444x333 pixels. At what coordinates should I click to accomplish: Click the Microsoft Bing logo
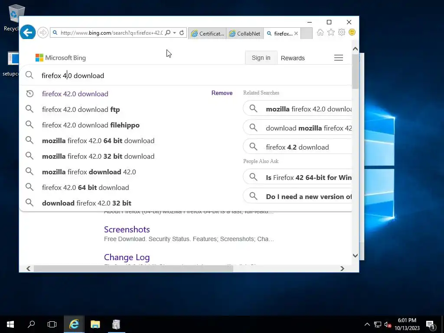tap(61, 58)
